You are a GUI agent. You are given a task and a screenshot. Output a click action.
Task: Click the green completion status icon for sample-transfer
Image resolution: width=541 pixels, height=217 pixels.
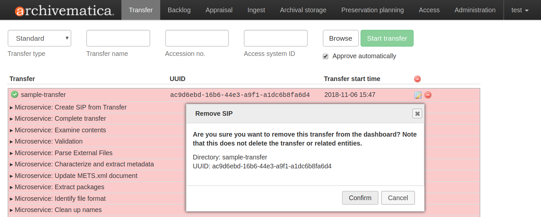tap(15, 94)
